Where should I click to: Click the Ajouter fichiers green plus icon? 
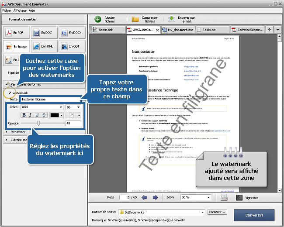tap(98, 19)
